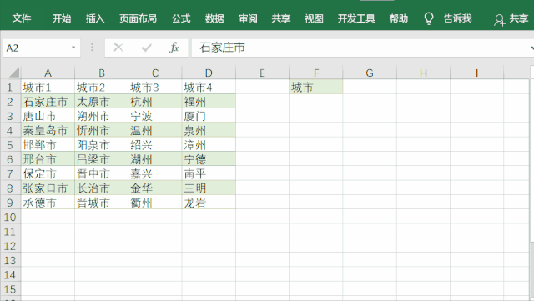Click cell containing 秦皇岛市
This screenshot has width=534, height=301.
pyautogui.click(x=48, y=130)
